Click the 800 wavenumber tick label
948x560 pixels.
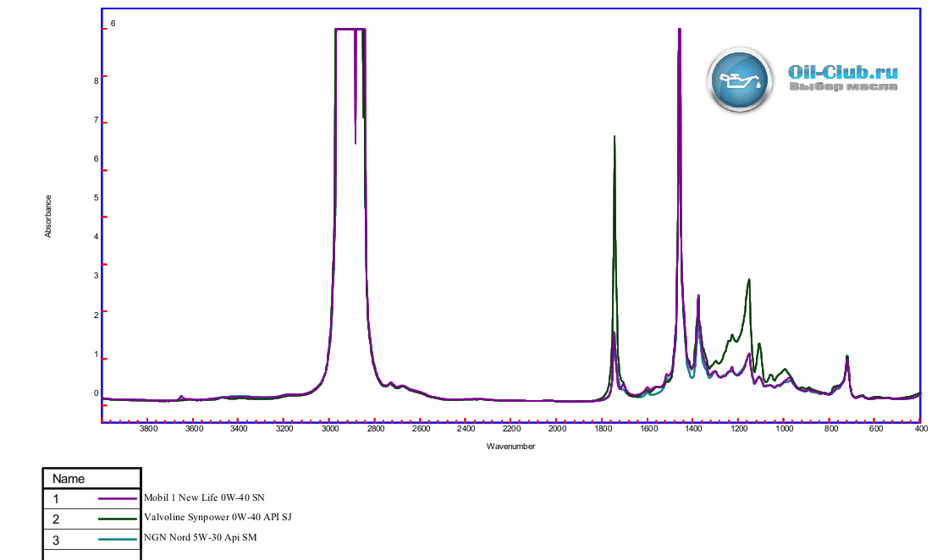click(832, 429)
